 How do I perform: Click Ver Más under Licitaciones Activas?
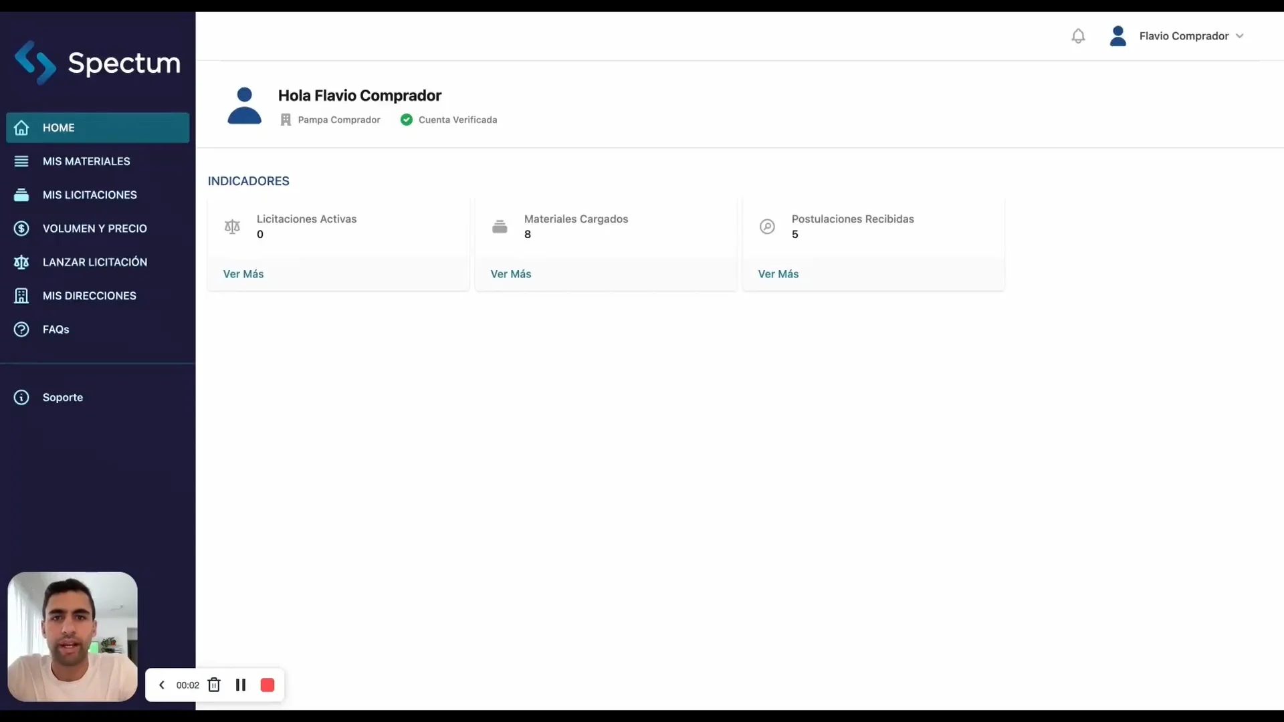243,274
